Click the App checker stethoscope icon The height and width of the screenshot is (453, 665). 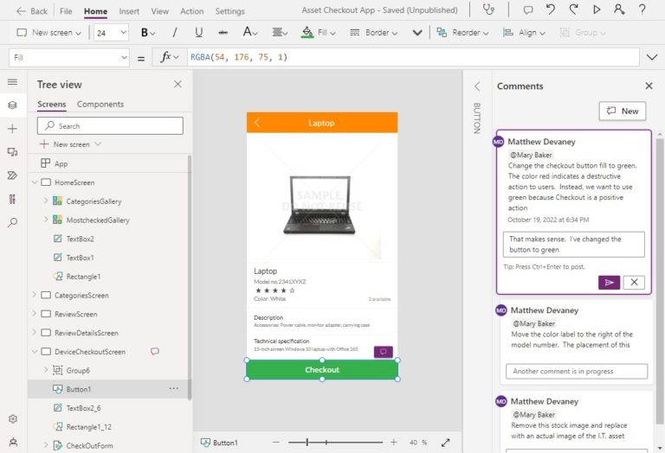click(489, 10)
